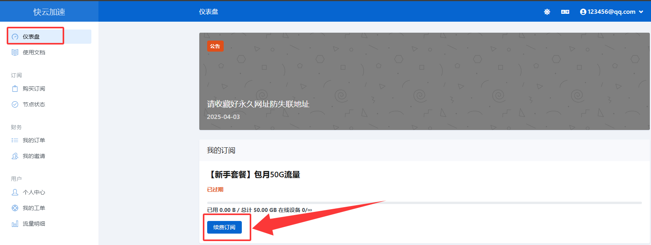This screenshot has width=651, height=245.
Task: Go to 个人中心 page
Action: point(49,192)
